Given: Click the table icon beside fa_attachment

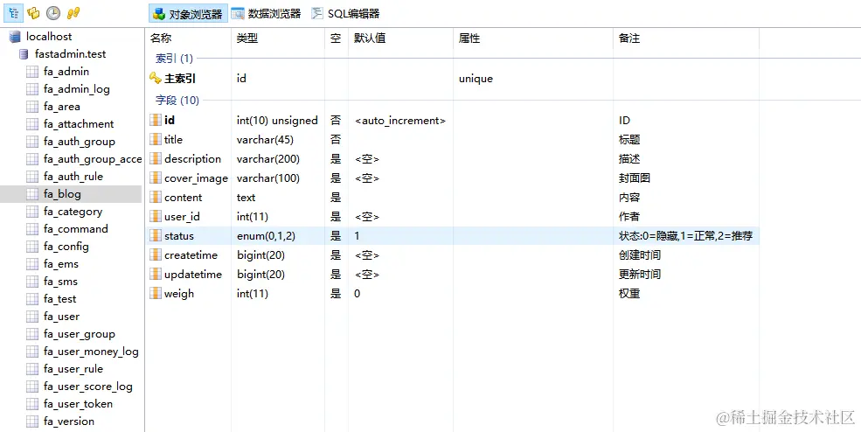Looking at the screenshot, I should [33, 125].
